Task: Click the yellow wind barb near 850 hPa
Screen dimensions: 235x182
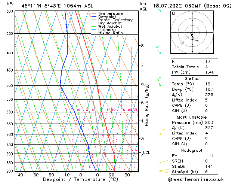Action: [163, 162]
